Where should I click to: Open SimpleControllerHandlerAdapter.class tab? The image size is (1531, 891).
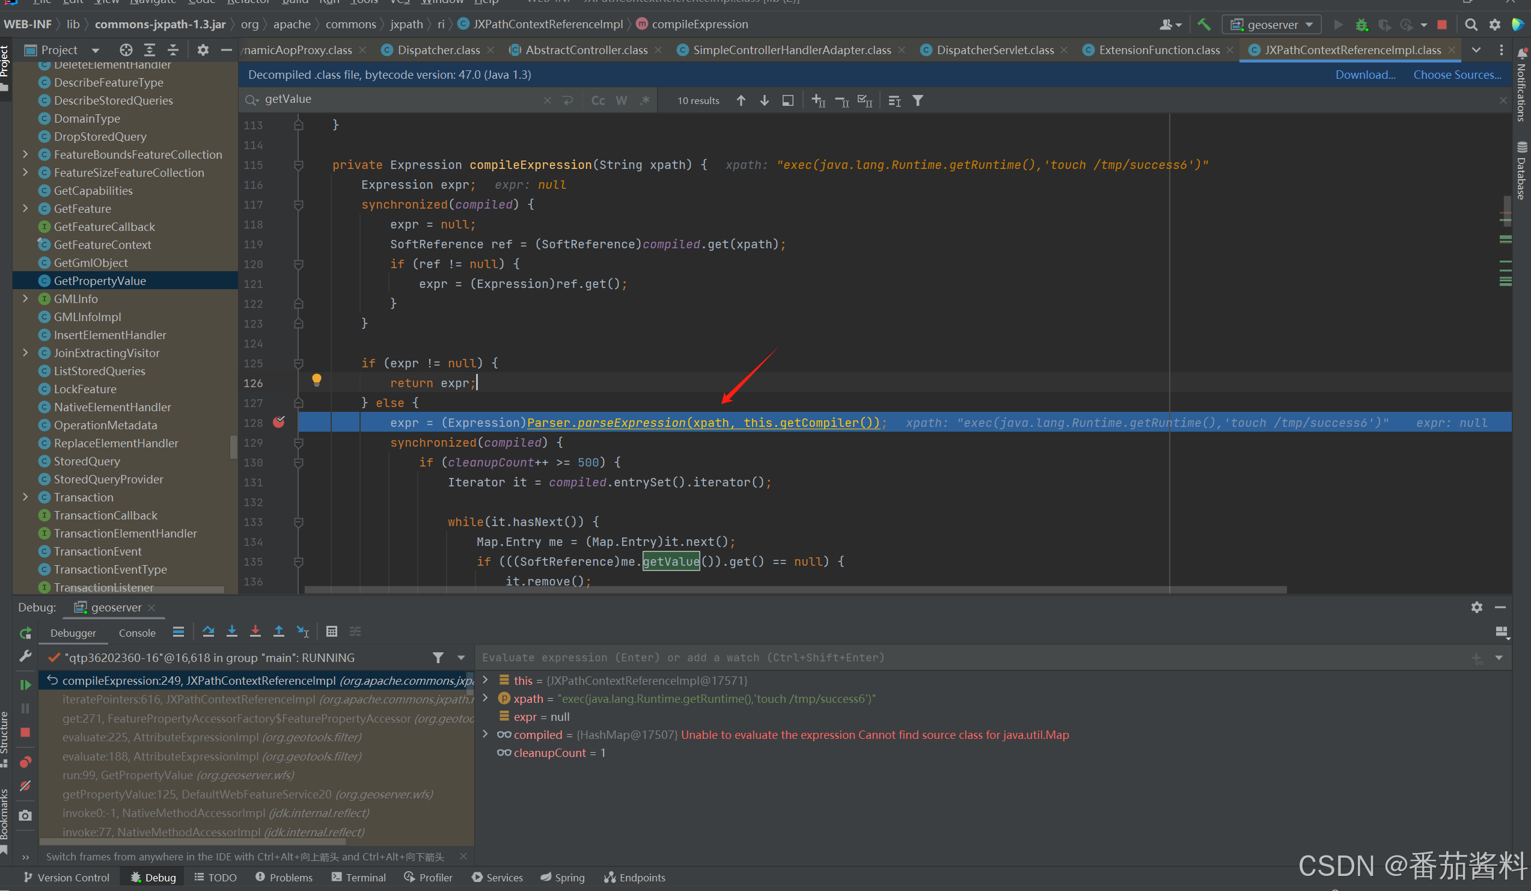791,50
